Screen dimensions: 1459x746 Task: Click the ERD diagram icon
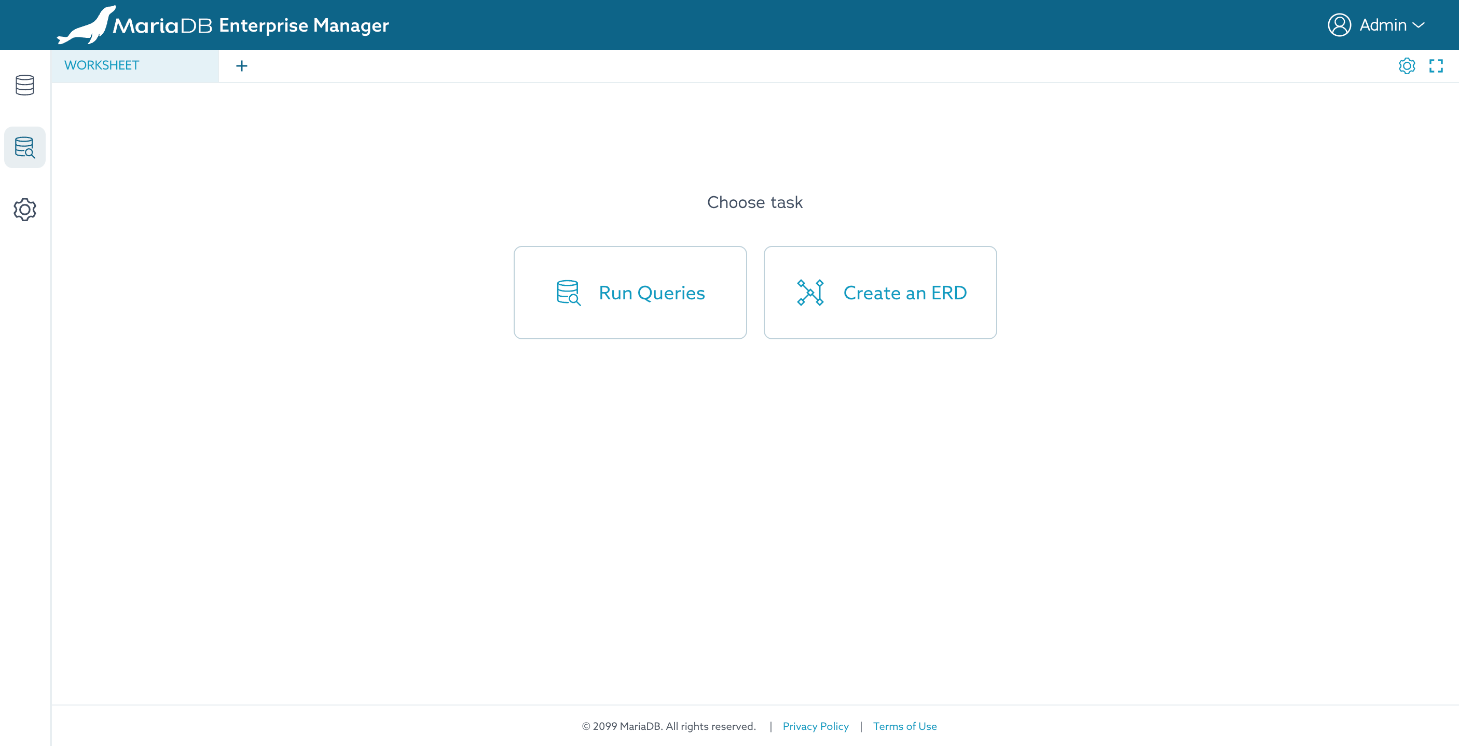pyautogui.click(x=810, y=293)
